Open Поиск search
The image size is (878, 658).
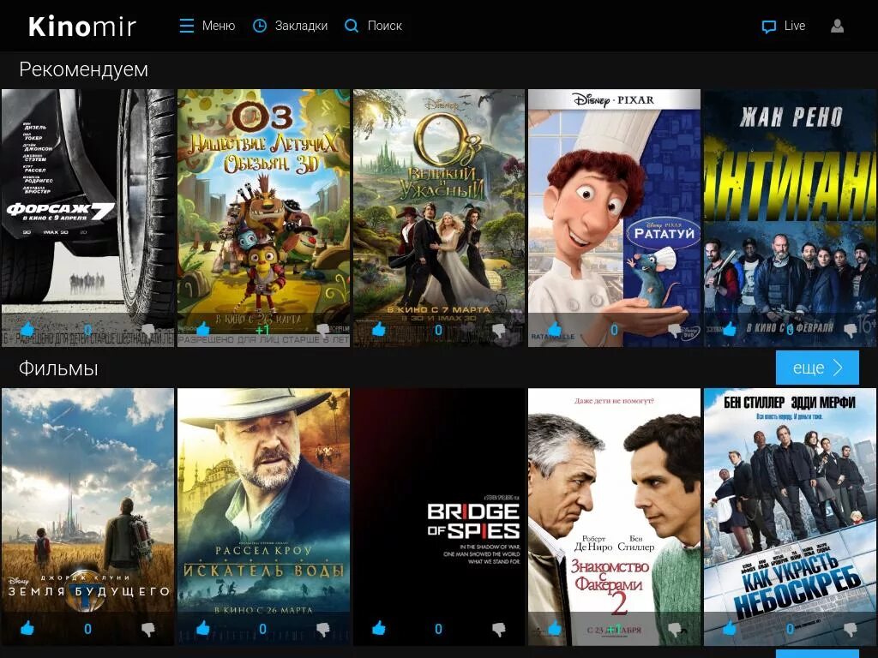(x=385, y=26)
